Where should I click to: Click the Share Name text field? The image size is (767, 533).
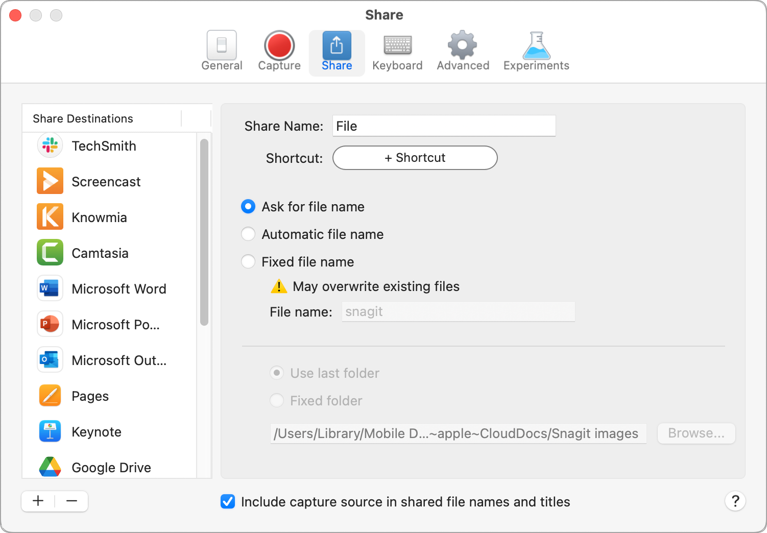point(444,126)
